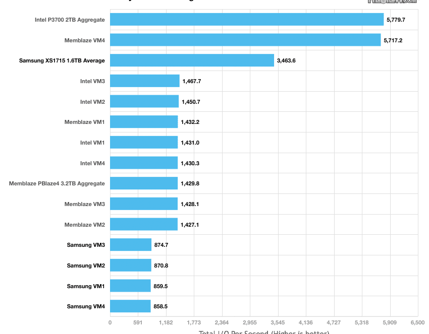Select the "2,955" x-axis tick label
The height and width of the screenshot is (334, 429).
click(x=250, y=322)
